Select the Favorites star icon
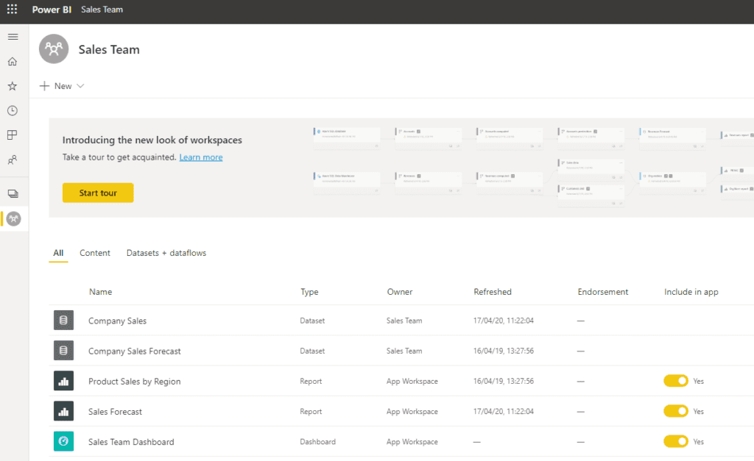This screenshot has width=754, height=461. point(12,86)
